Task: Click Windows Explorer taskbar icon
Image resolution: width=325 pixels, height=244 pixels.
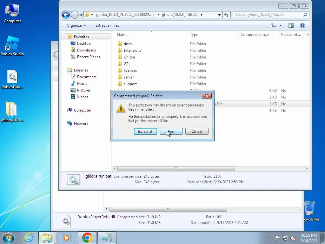Action: click(47, 238)
